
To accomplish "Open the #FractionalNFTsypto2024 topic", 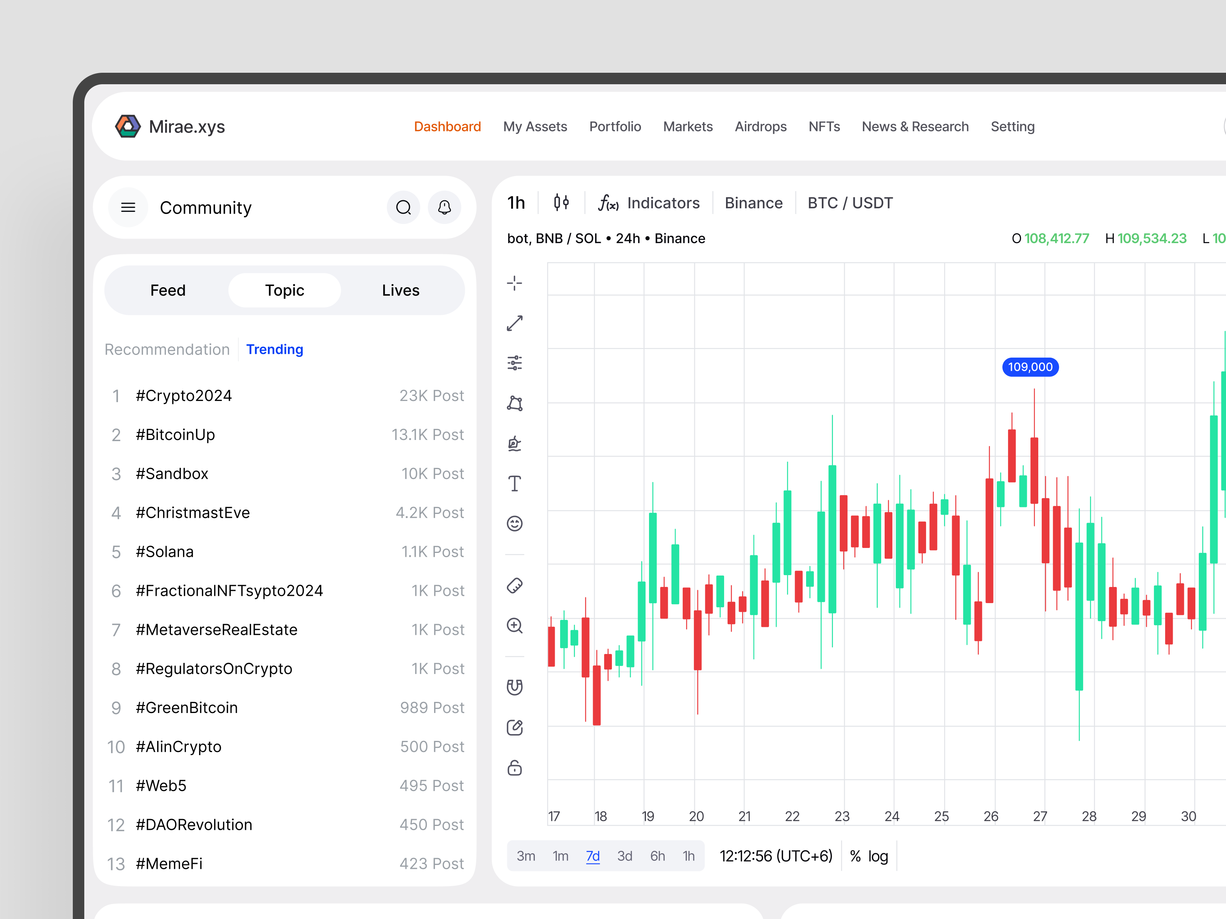I will pos(284,590).
